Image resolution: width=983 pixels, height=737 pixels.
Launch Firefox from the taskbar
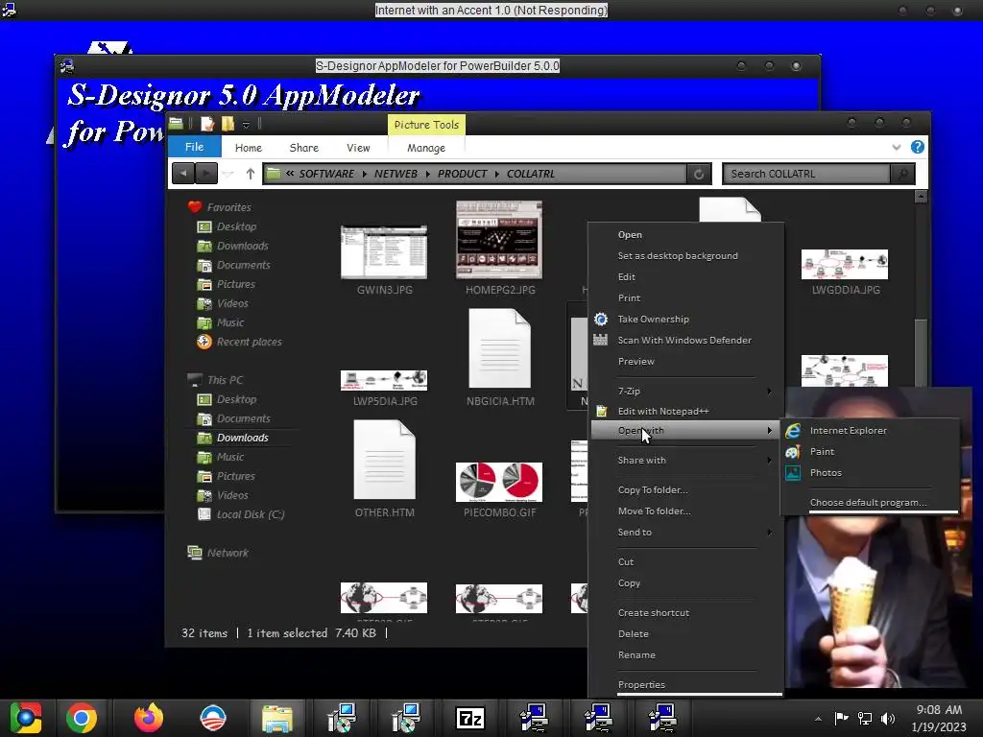pos(149,718)
